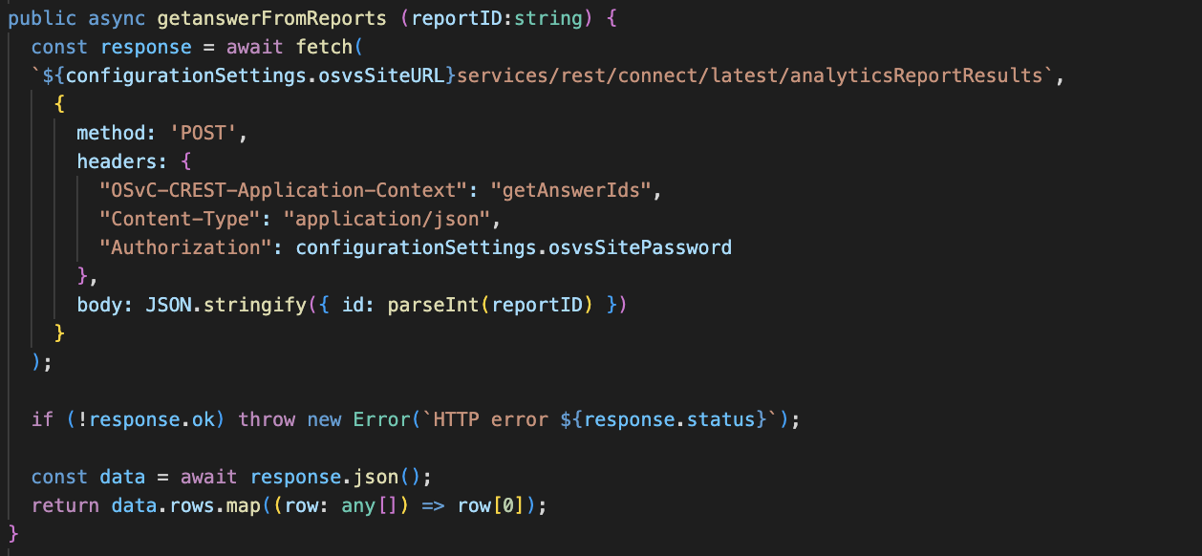
Task: Click the osvsSiteURL property in the template string
Action: 387,75
